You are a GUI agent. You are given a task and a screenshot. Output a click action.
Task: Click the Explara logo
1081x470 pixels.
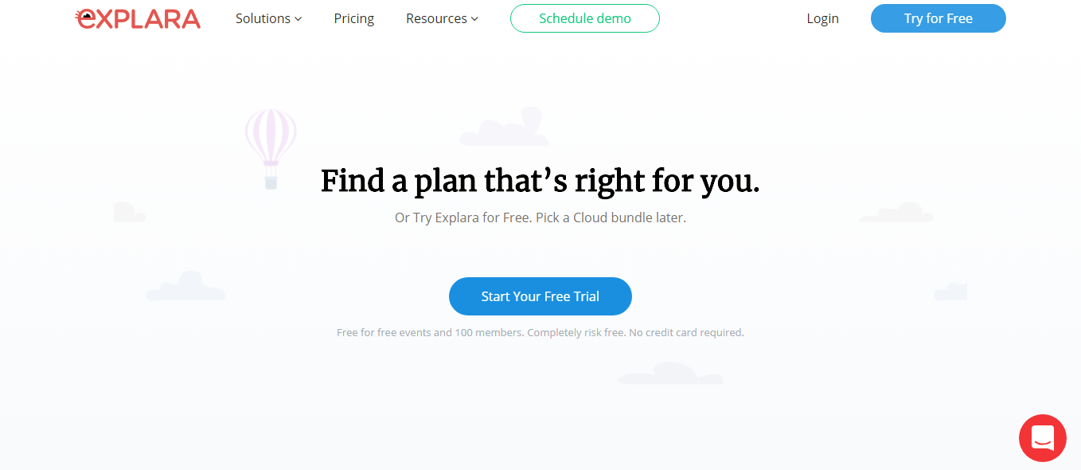(x=138, y=18)
